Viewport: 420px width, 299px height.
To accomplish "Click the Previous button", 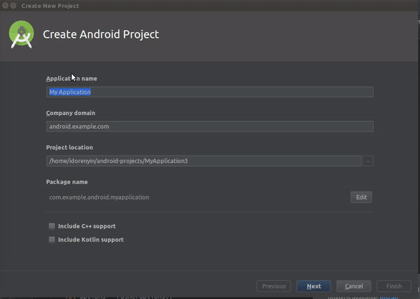I will (x=274, y=286).
